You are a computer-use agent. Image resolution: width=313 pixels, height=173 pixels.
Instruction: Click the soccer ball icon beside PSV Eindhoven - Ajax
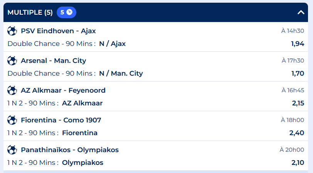coord(12,31)
